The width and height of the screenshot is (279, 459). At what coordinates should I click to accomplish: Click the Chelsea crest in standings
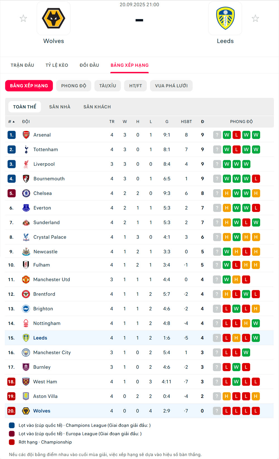coord(26,193)
